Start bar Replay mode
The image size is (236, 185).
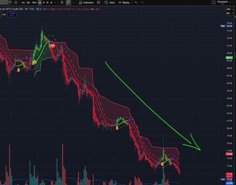pos(124,3)
